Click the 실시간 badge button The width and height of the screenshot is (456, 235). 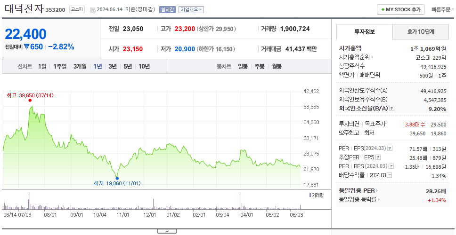tap(167, 9)
